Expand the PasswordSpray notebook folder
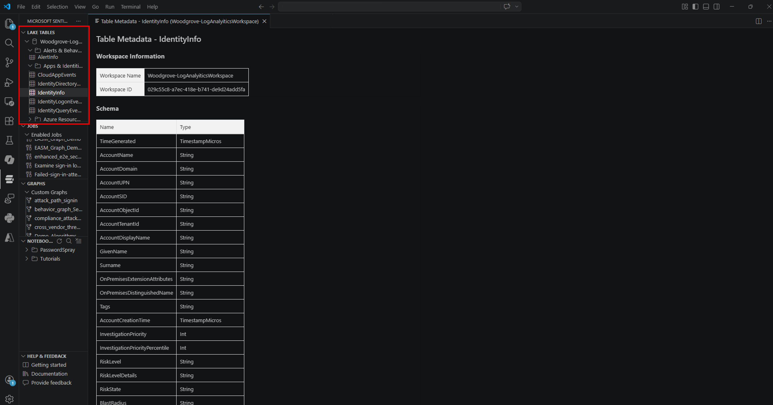 [x=26, y=250]
